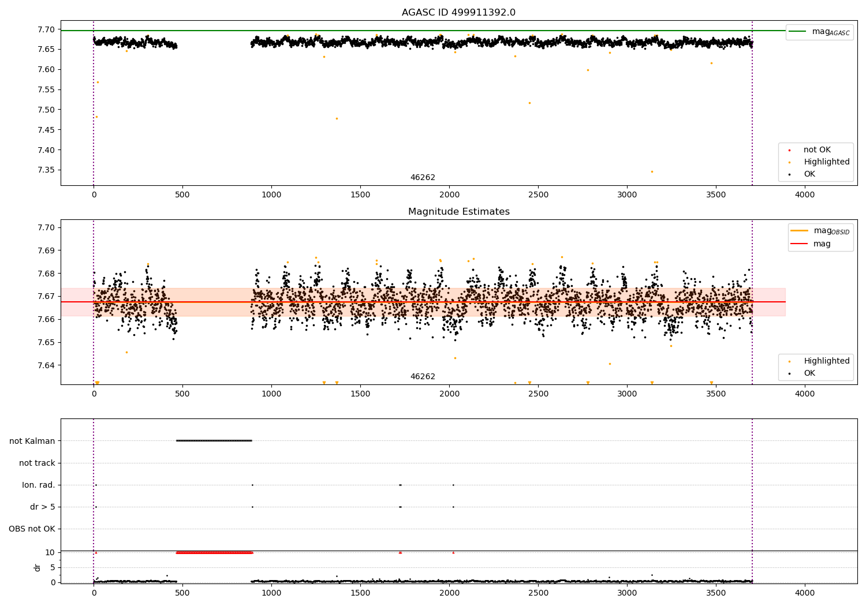Click the orange outlier point near 7.35 magnitude
Viewport: 866px width, 606px height.
(652, 171)
